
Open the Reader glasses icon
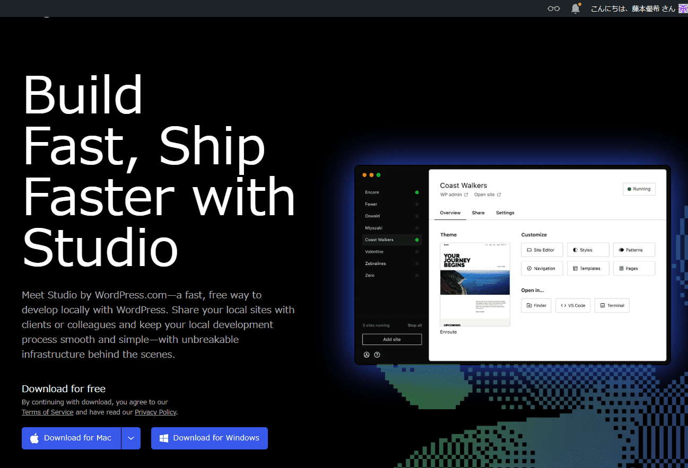pyautogui.click(x=554, y=8)
